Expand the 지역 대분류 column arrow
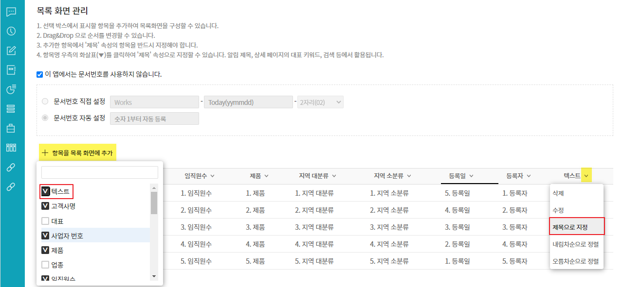This screenshot has height=287, width=623. pos(334,176)
